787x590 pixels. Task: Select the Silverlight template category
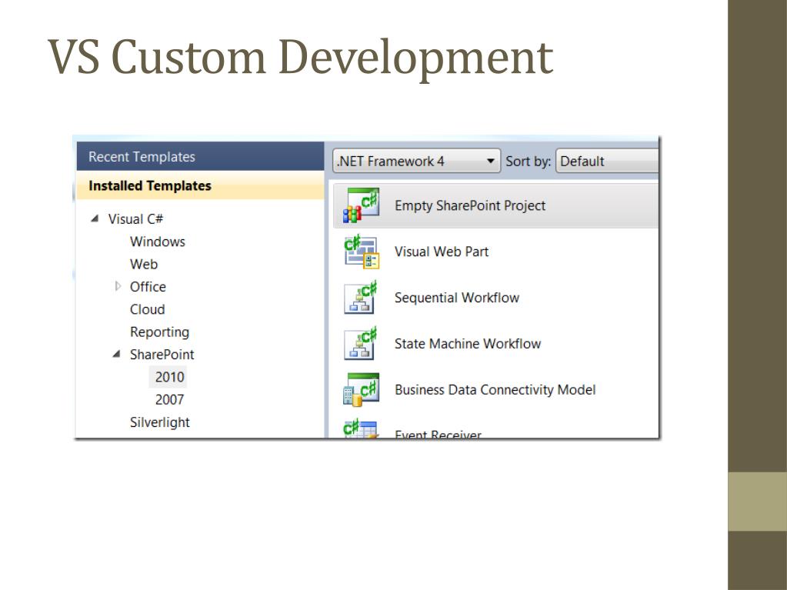pyautogui.click(x=159, y=422)
